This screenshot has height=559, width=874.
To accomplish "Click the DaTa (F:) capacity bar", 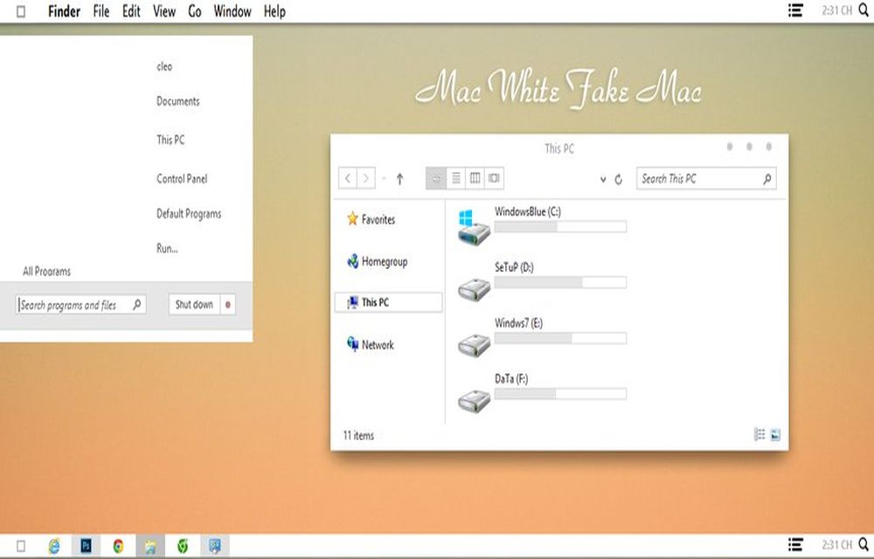I will coord(560,394).
